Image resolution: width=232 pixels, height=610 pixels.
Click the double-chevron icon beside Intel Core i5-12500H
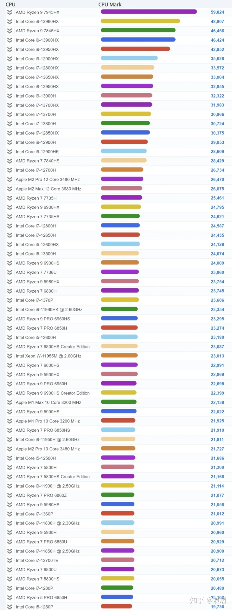pyautogui.click(x=10, y=458)
